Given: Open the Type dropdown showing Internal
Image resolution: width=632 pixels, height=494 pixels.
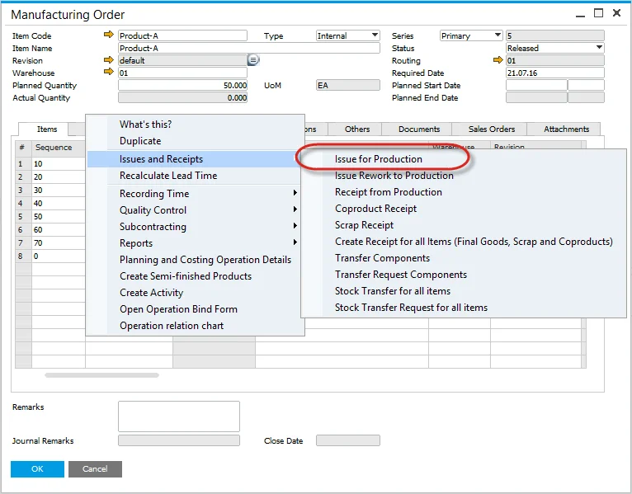Looking at the screenshot, I should click(x=375, y=35).
